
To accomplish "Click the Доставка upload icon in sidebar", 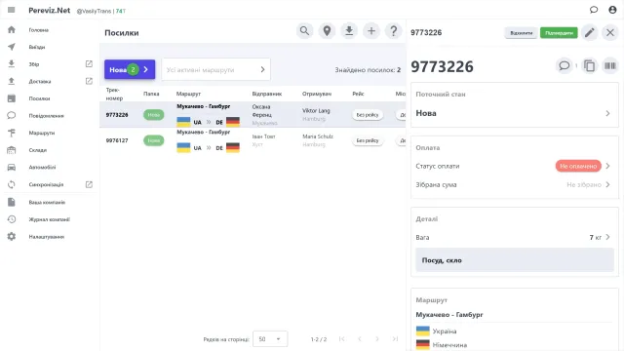I will tap(12, 81).
